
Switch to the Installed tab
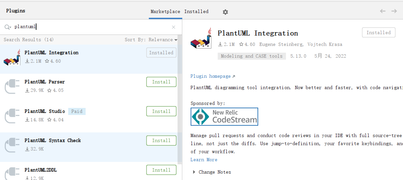point(196,11)
